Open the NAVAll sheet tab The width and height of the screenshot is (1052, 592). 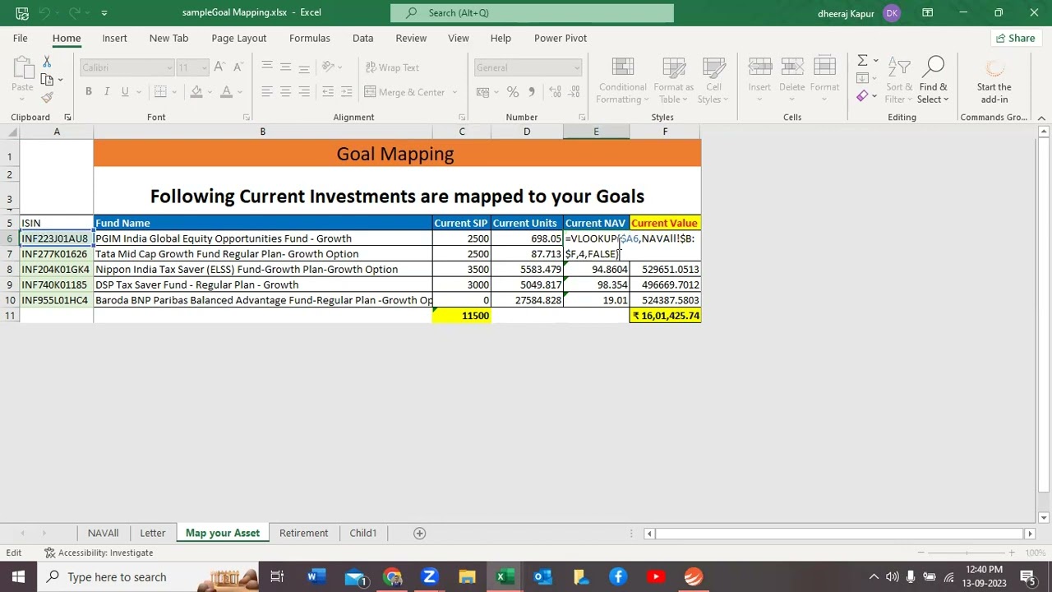[103, 533]
